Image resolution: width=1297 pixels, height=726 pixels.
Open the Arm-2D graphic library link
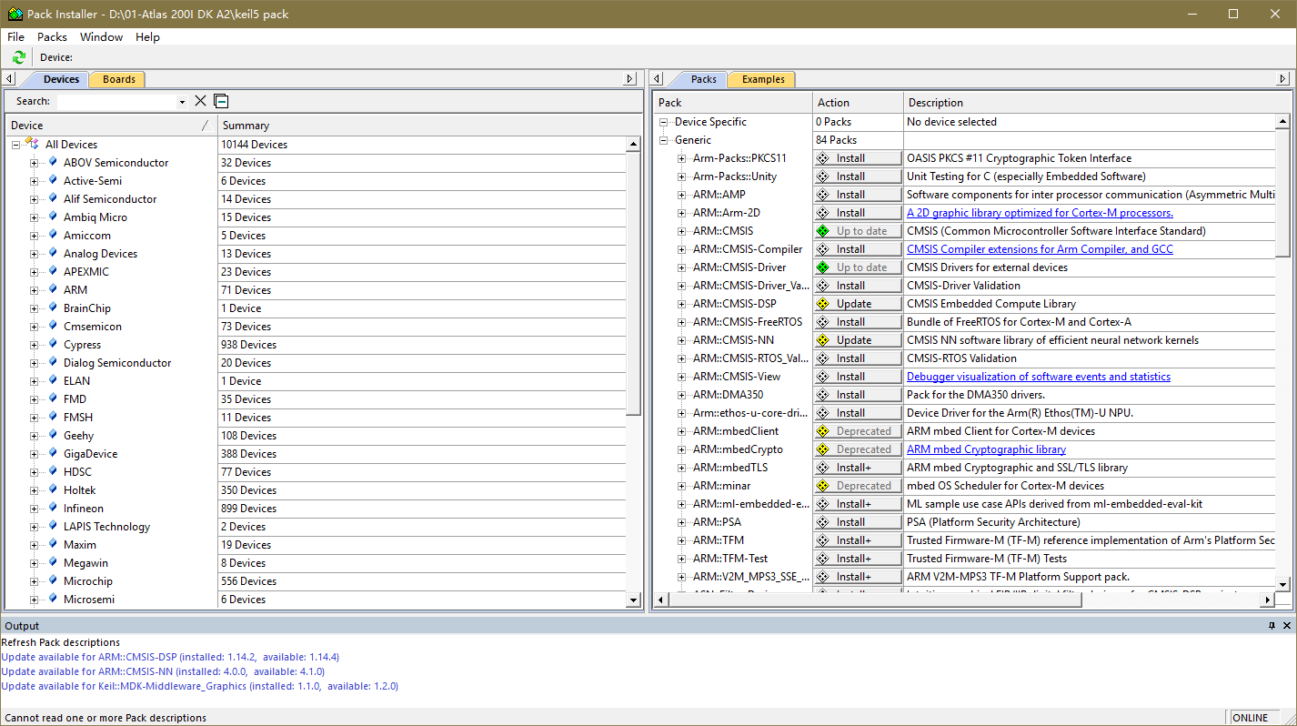[1040, 213]
